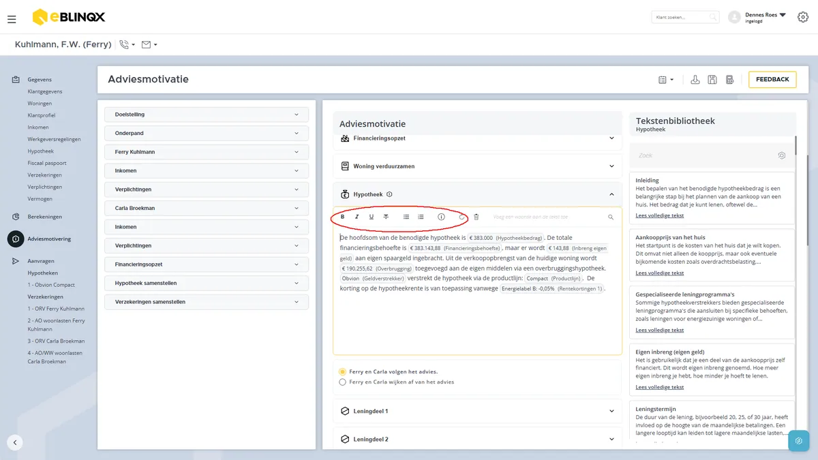Open 'Lees volledige tekst' under Aankoopprijs van het huis

coord(659,273)
